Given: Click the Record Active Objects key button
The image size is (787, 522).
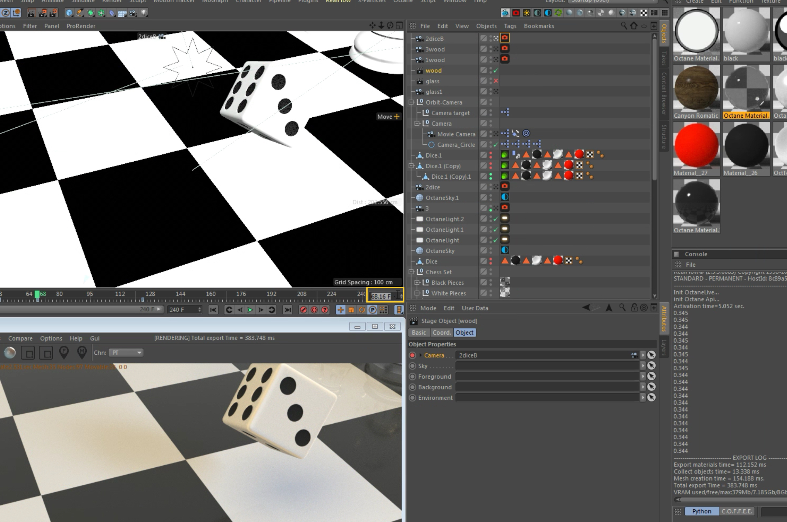Looking at the screenshot, I should tap(303, 310).
